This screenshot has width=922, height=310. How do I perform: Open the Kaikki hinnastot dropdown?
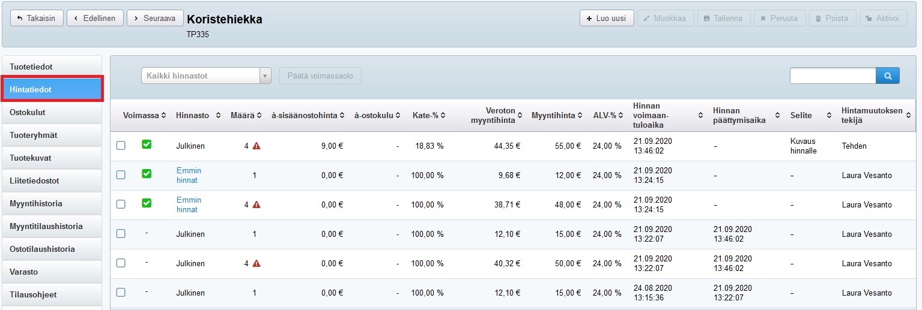tap(205, 76)
